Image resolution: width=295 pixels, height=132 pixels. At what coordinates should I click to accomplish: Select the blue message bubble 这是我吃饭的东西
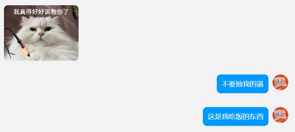tap(236, 116)
